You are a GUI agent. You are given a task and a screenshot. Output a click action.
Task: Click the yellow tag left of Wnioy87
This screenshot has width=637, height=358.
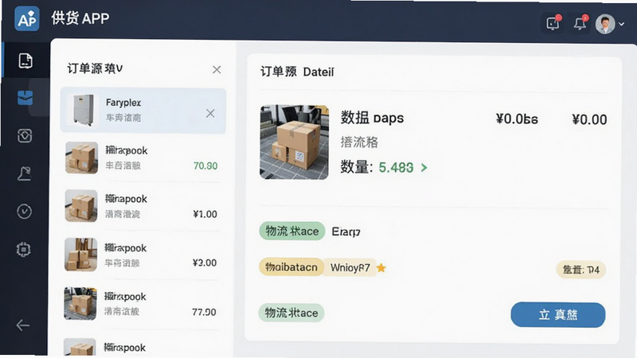tap(291, 267)
